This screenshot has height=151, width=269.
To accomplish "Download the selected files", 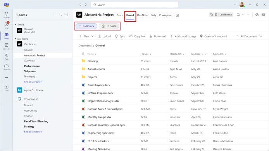I will coord(157,36).
